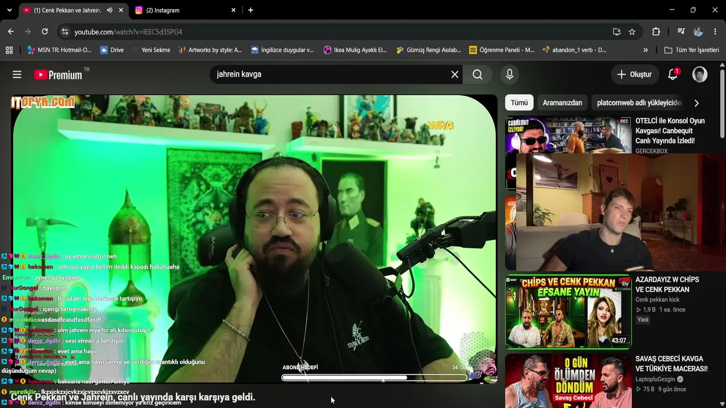Image resolution: width=726 pixels, height=408 pixels.
Task: Open the OTELCİ Canbequit video thumbnail
Action: 568,135
